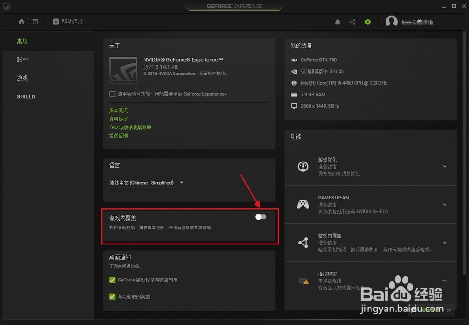Uncheck 有可领取的奖励 notification checkbox
Image resolution: width=469 pixels, height=325 pixels.
pyautogui.click(x=113, y=296)
